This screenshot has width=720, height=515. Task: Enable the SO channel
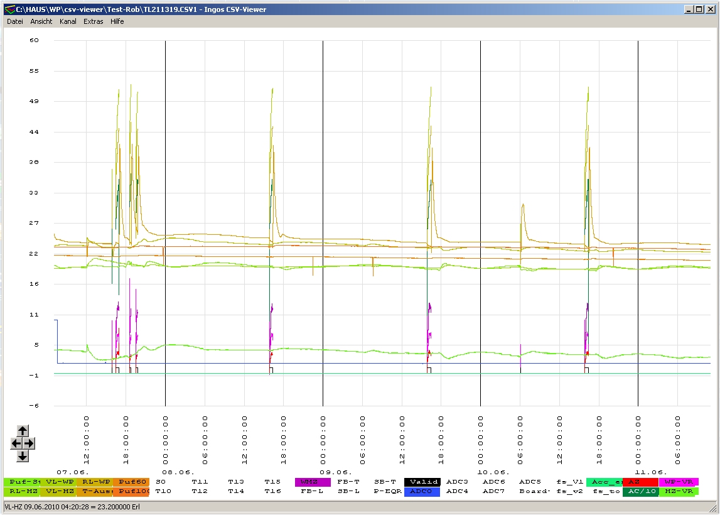tap(161, 482)
